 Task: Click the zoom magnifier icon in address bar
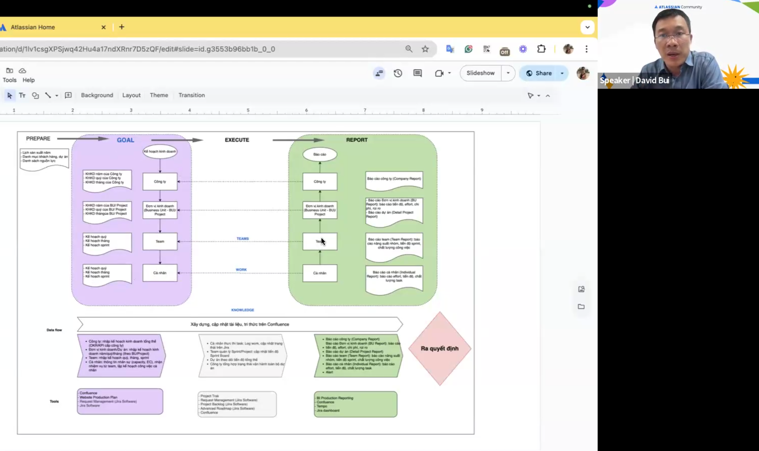pyautogui.click(x=409, y=49)
